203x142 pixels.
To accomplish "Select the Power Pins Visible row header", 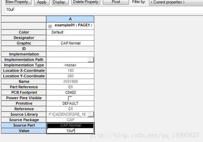I will point(24,98).
